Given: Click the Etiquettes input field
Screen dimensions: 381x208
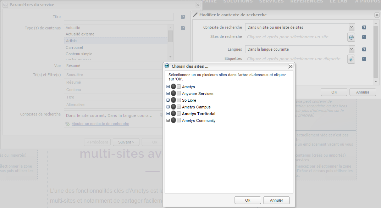Looking at the screenshot, I should 296,59.
